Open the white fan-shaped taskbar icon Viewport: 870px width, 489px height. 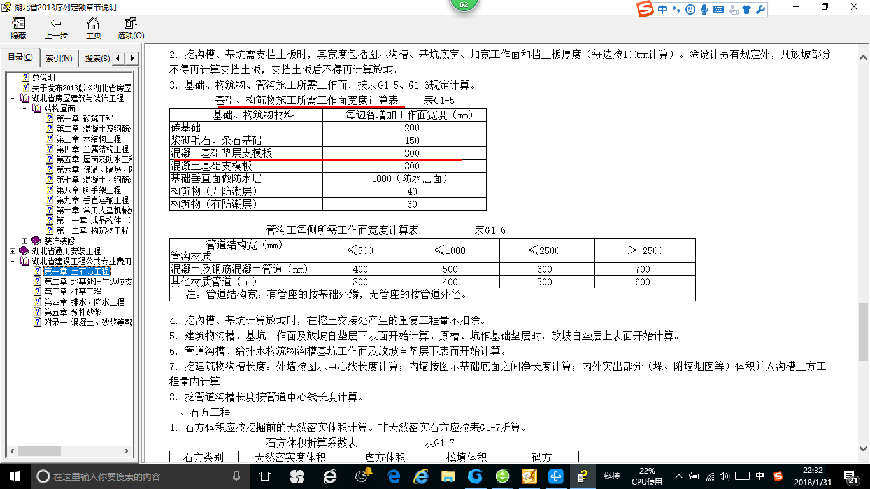[x=297, y=476]
